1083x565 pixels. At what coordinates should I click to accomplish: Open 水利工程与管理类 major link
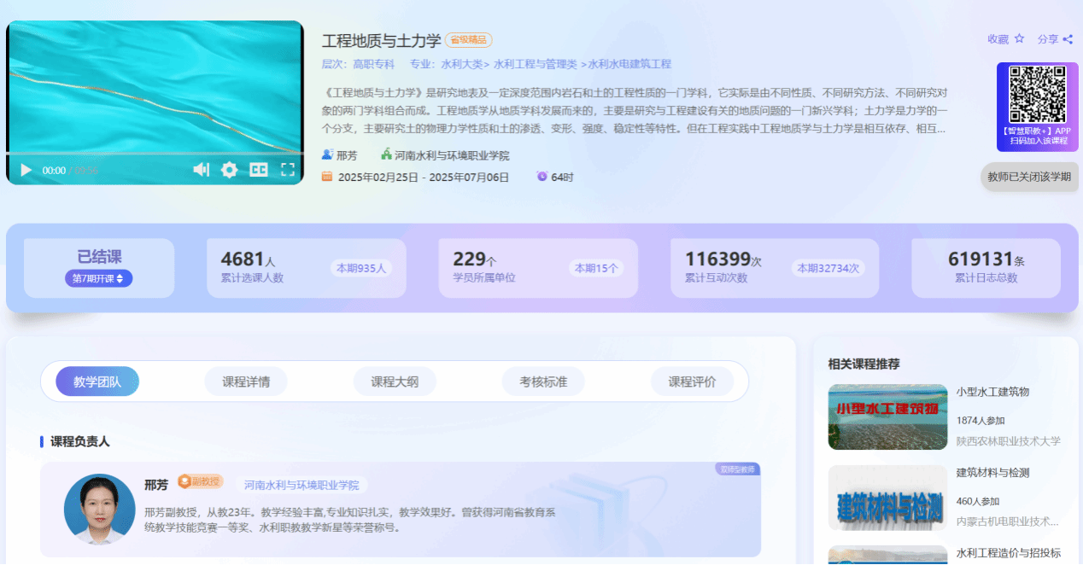pyautogui.click(x=536, y=64)
